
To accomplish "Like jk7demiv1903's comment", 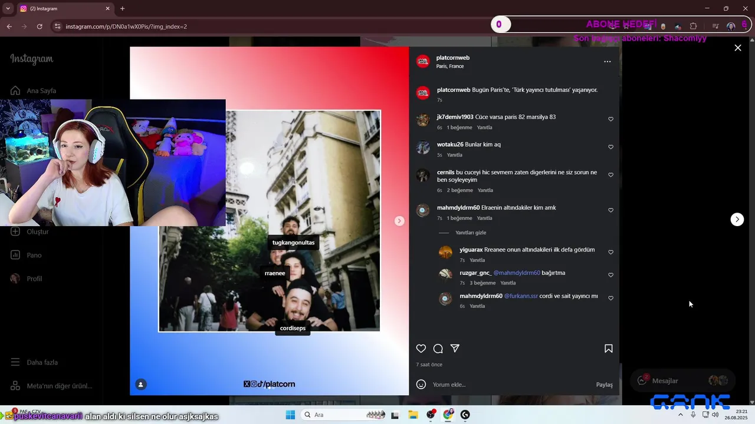I will click(610, 119).
